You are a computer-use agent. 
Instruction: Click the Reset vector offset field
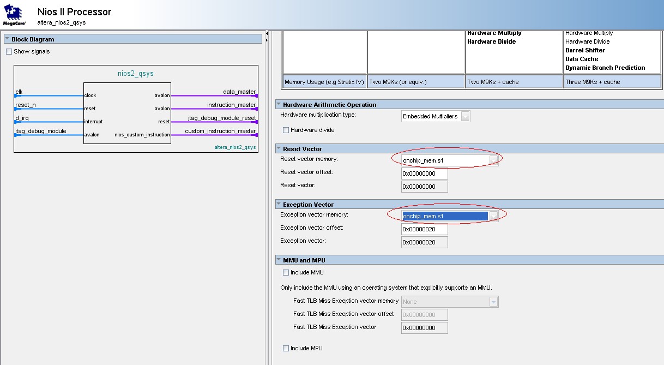425,173
